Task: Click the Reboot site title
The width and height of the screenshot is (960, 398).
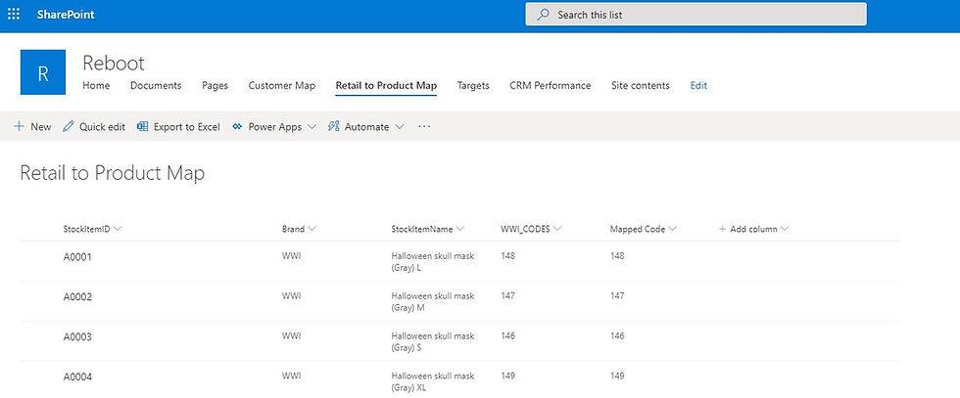Action: 114,63
